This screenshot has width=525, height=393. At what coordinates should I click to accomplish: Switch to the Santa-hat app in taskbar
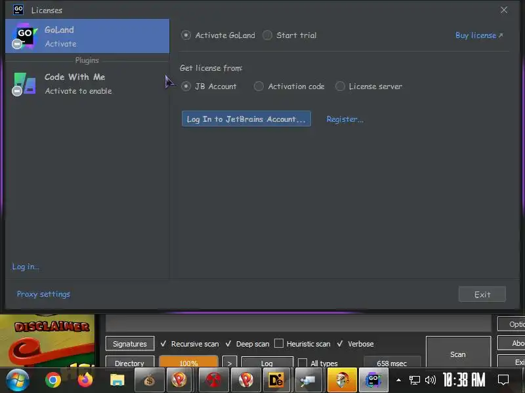(x=342, y=380)
